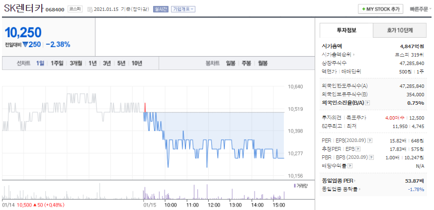Click the 11,950 52-week high value
Viewport: 434px width, 210px height.
[401, 126]
